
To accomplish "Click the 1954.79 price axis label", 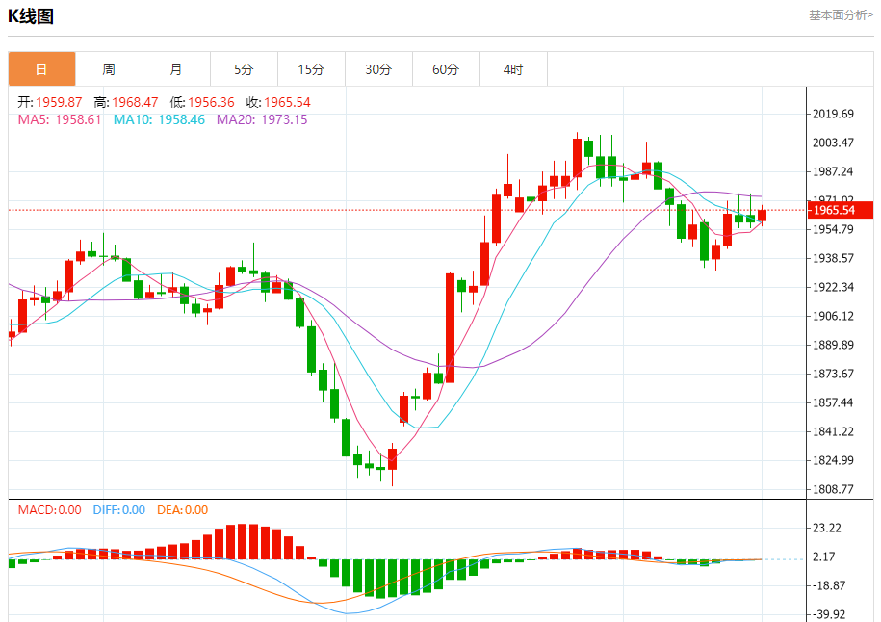I will coord(833,229).
